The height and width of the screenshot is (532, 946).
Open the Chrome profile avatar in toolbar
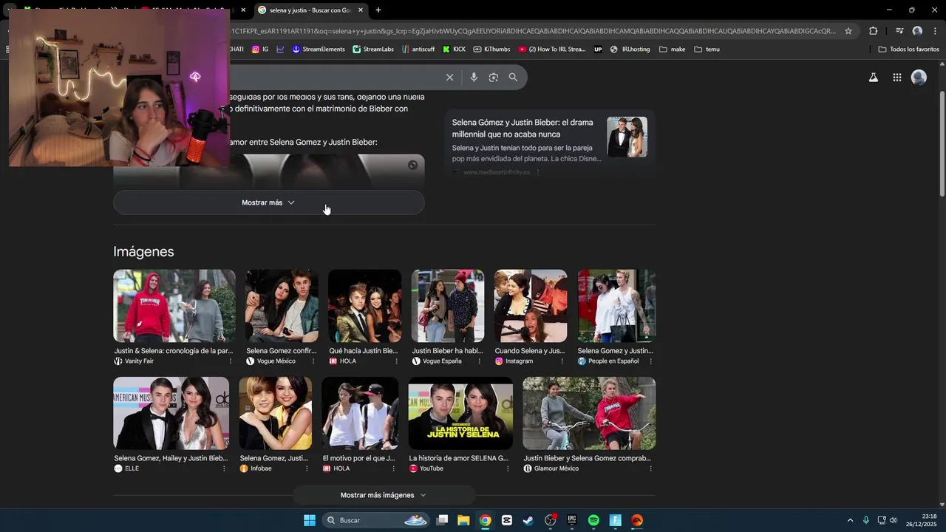point(917,31)
